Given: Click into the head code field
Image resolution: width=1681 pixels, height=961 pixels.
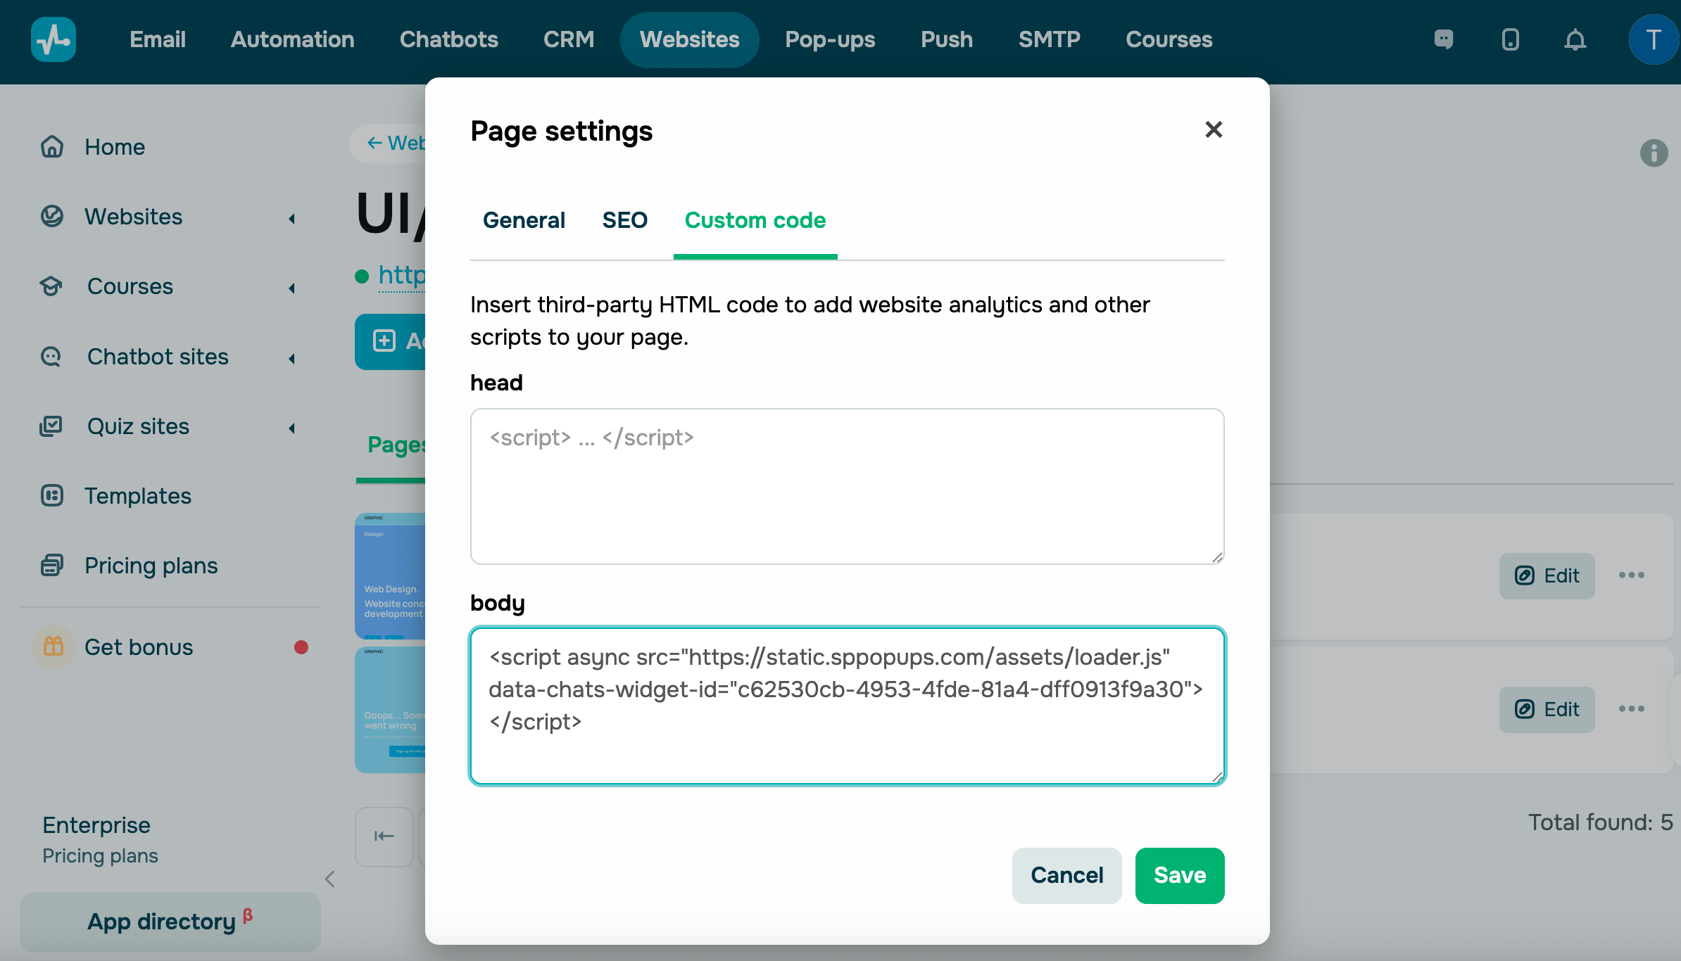Looking at the screenshot, I should 847,486.
